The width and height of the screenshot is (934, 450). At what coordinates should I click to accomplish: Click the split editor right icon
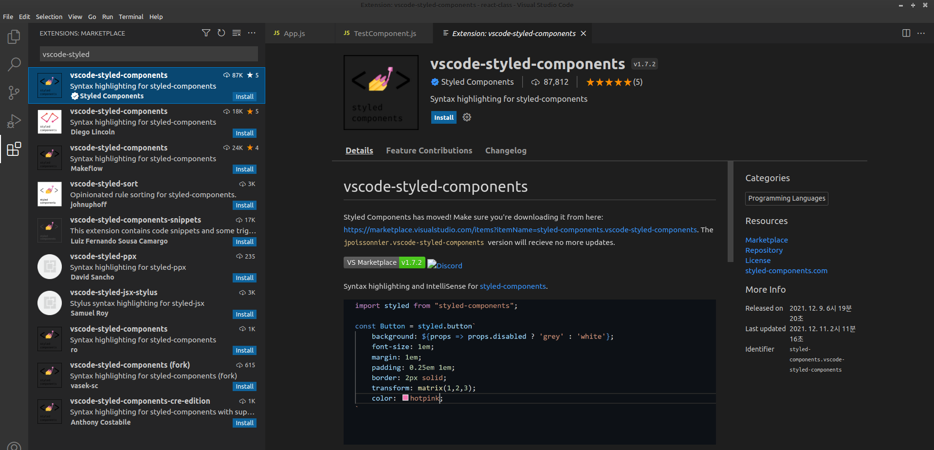coord(906,33)
